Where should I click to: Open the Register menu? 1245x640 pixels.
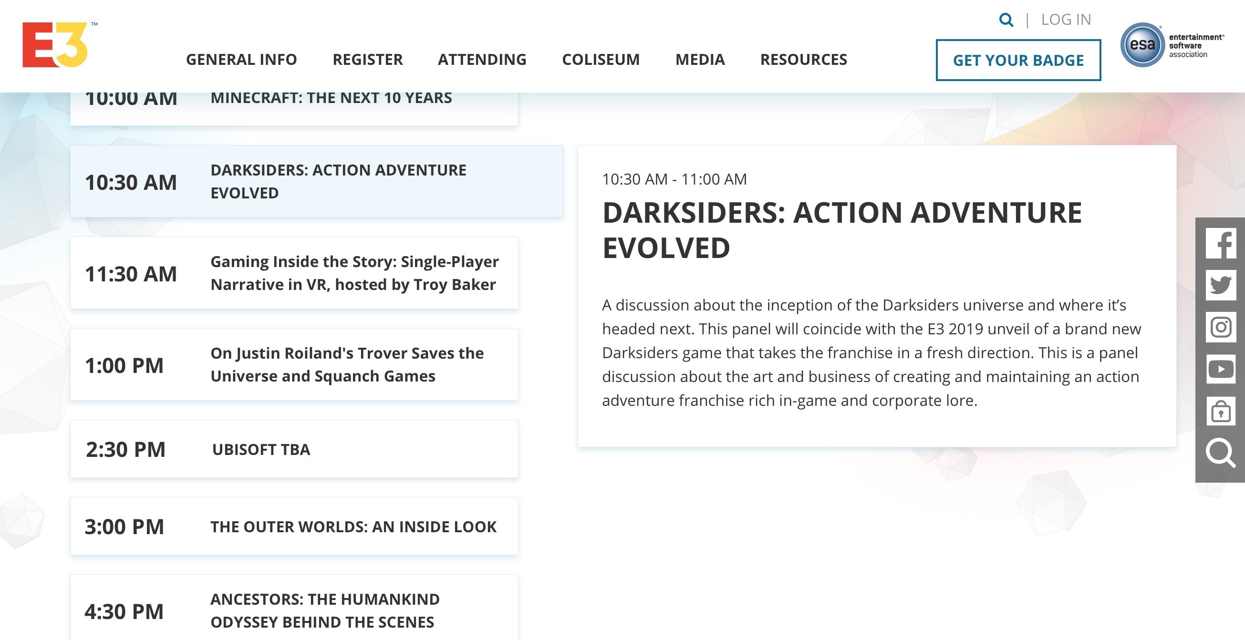(x=368, y=60)
